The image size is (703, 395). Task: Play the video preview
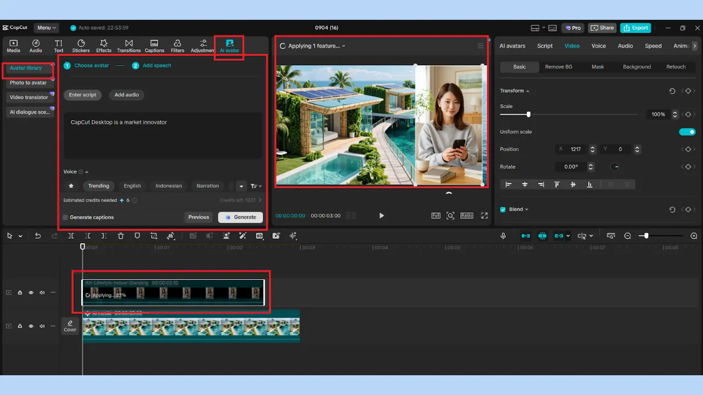(x=382, y=216)
